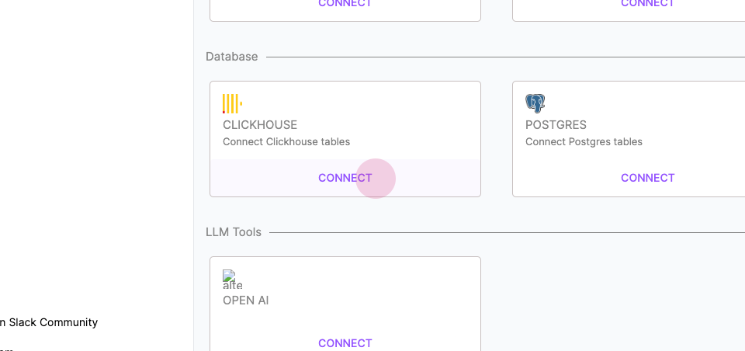Click the 'Connect Postgres tables' description
The width and height of the screenshot is (745, 351).
pyautogui.click(x=584, y=142)
